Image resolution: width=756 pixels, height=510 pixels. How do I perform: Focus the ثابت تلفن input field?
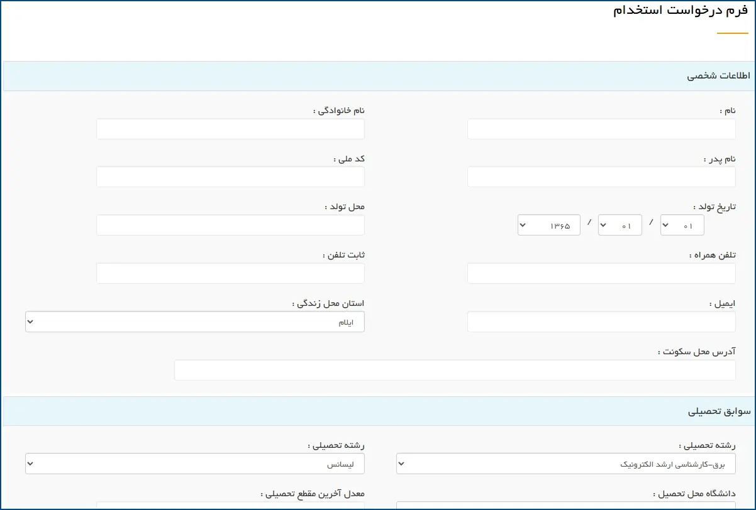[x=230, y=273]
